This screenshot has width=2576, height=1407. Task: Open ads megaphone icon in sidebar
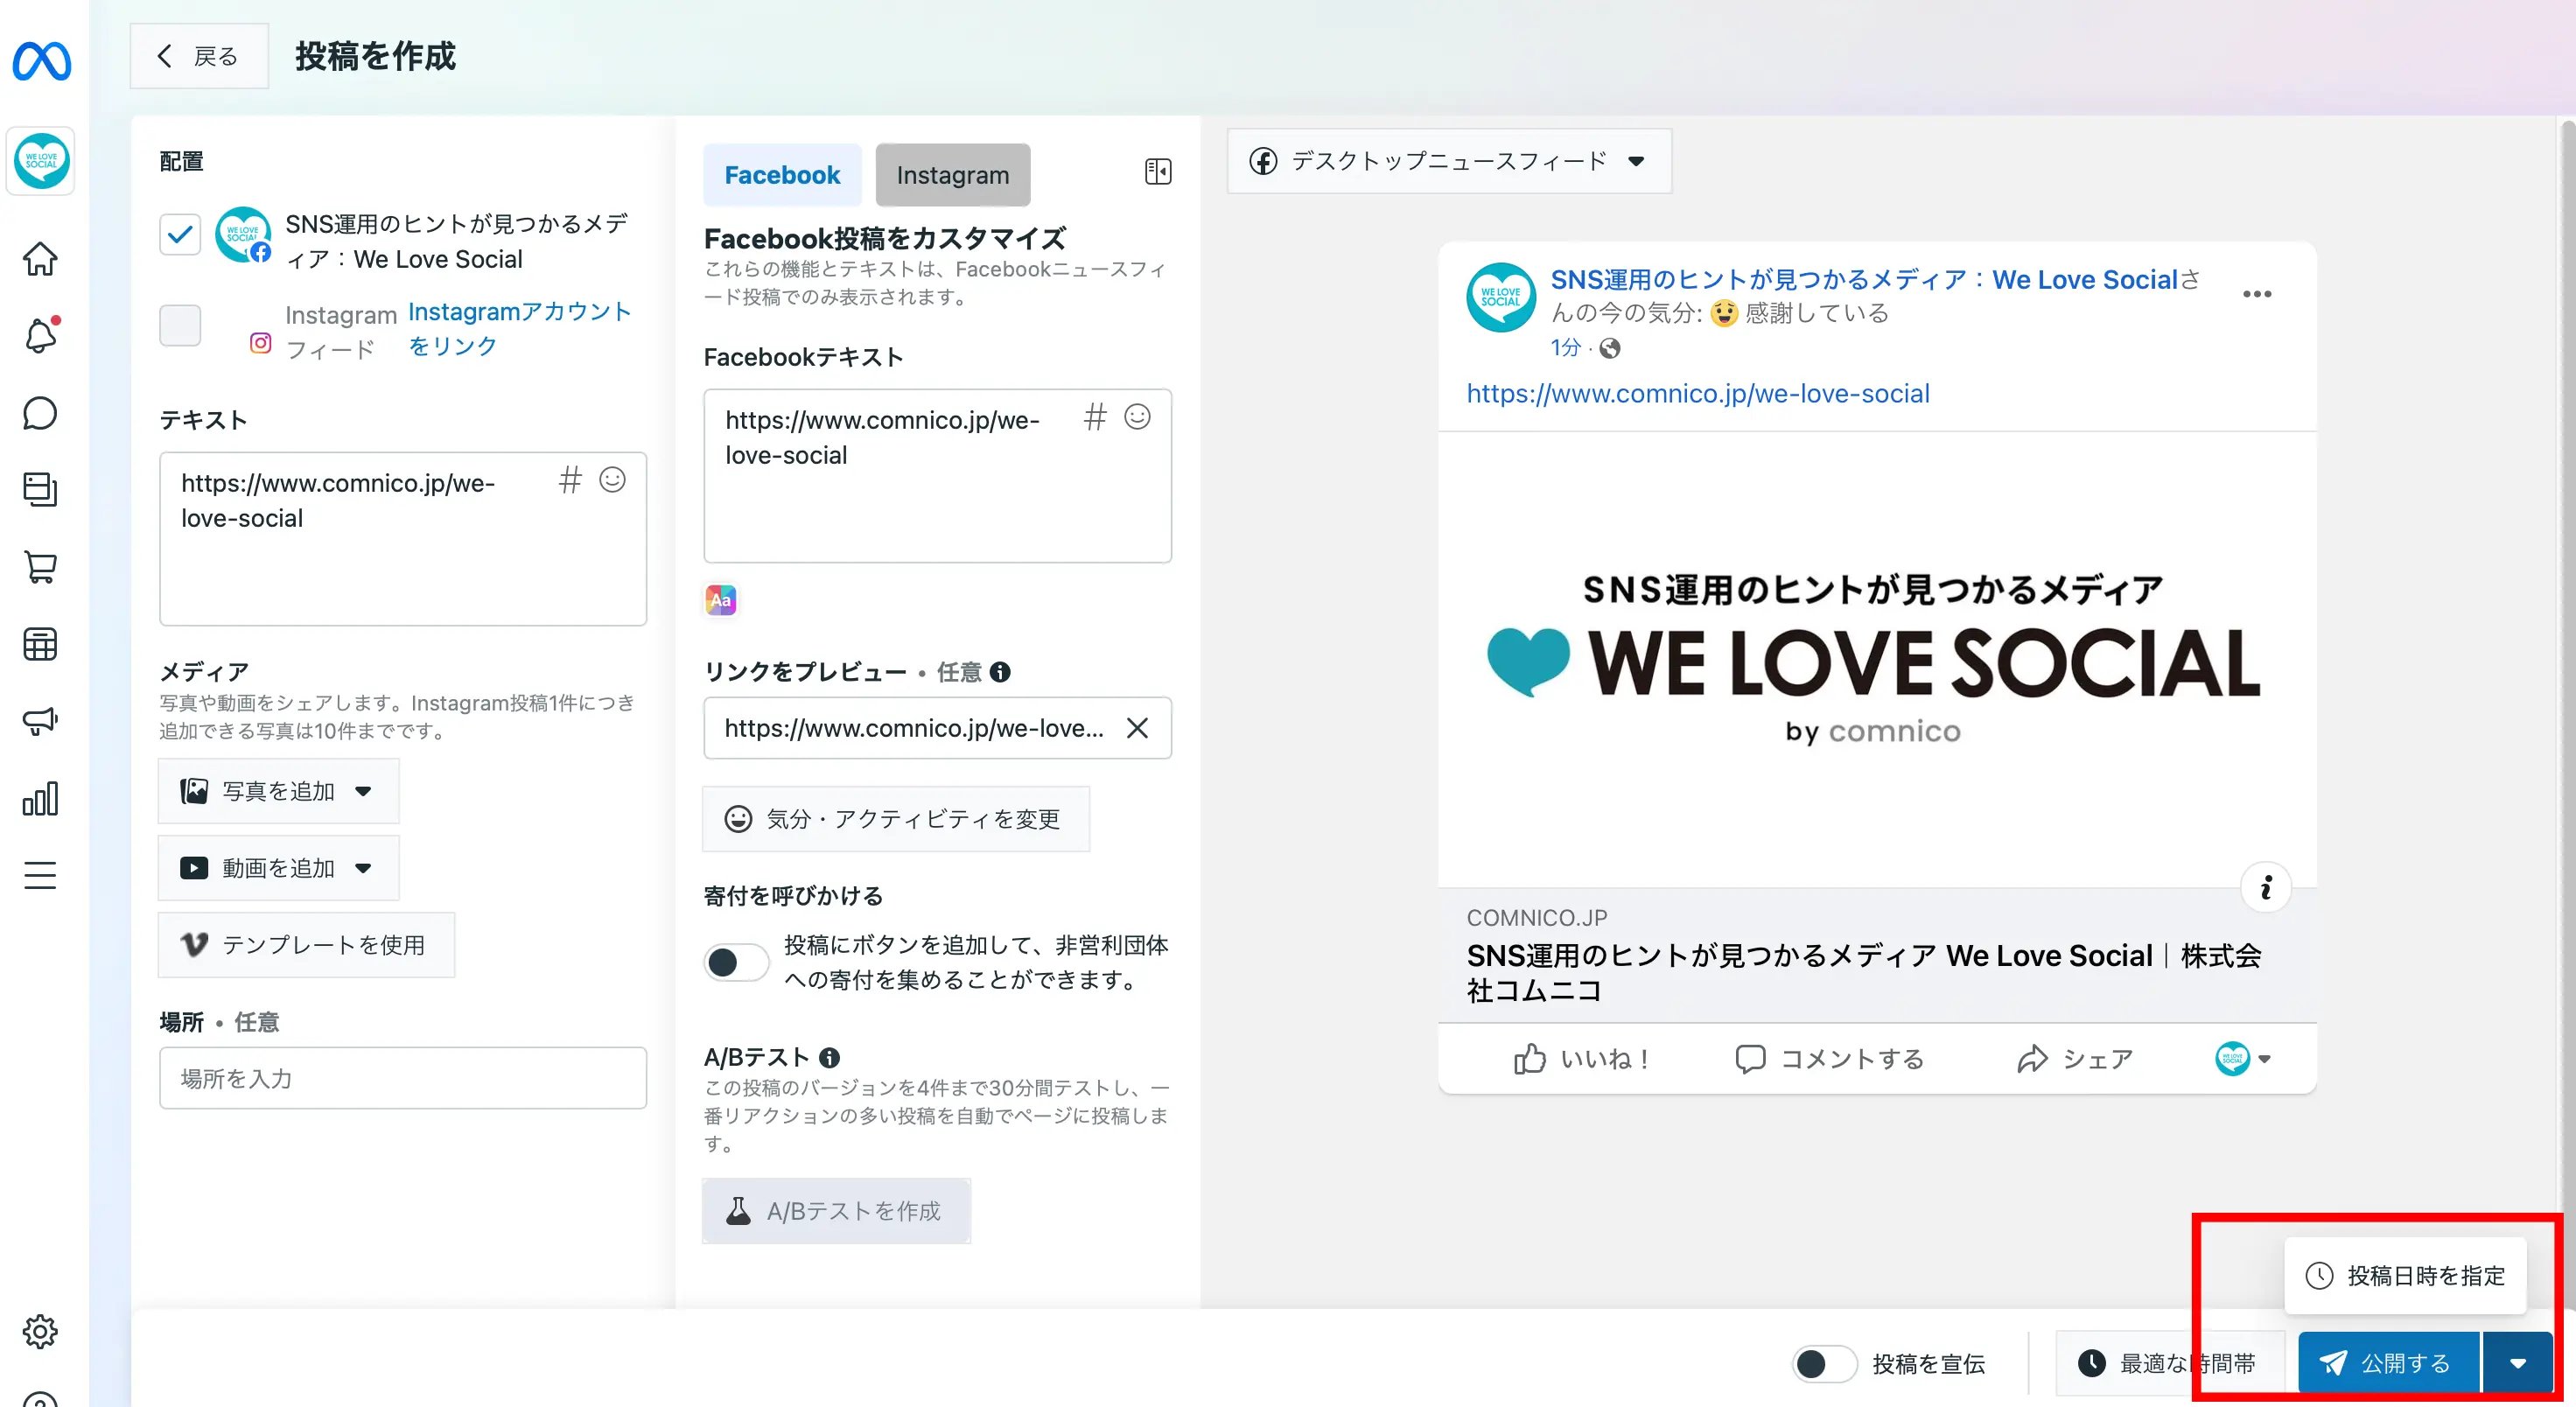point(40,720)
